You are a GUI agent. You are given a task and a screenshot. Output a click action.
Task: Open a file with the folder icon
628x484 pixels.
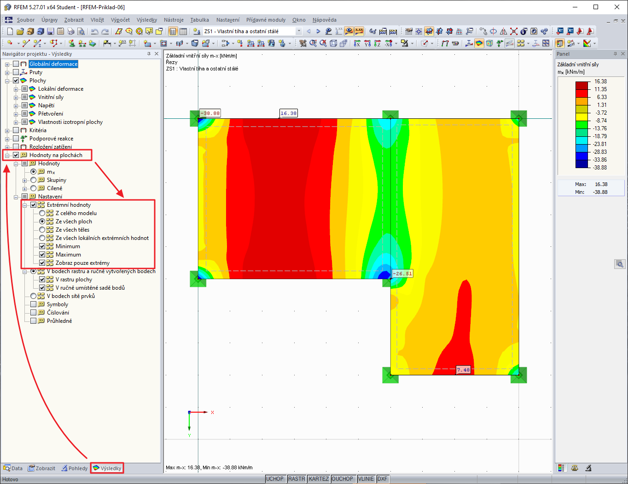coord(20,31)
